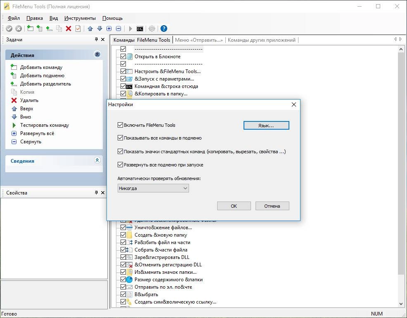This screenshot has height=318, width=407.
Task: Toggle checkbox for Отправить по эл. по&чте
Action: 123,287
